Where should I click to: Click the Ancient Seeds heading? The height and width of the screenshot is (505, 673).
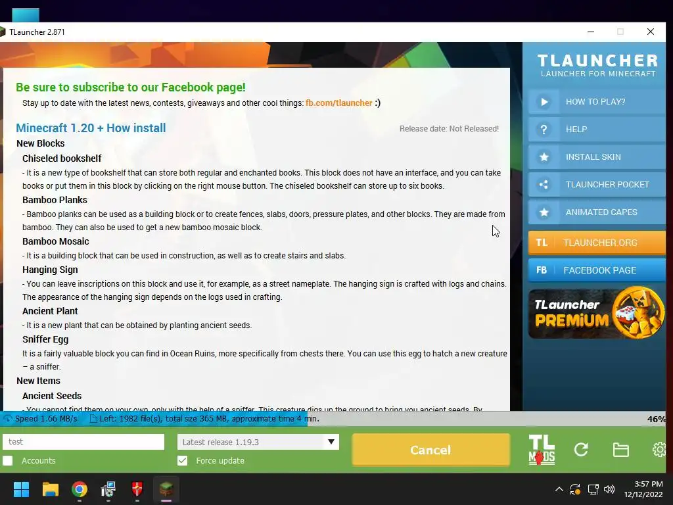(x=51, y=396)
